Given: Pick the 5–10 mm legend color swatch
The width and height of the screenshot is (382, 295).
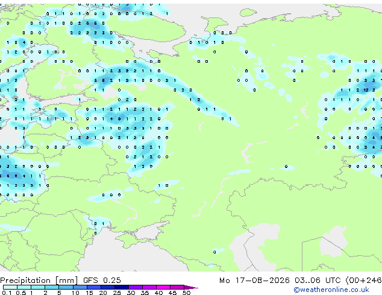Looking at the screenshot, I should (x=66, y=287).
